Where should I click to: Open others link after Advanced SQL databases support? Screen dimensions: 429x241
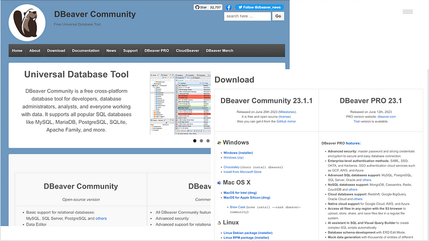click(x=367, y=180)
